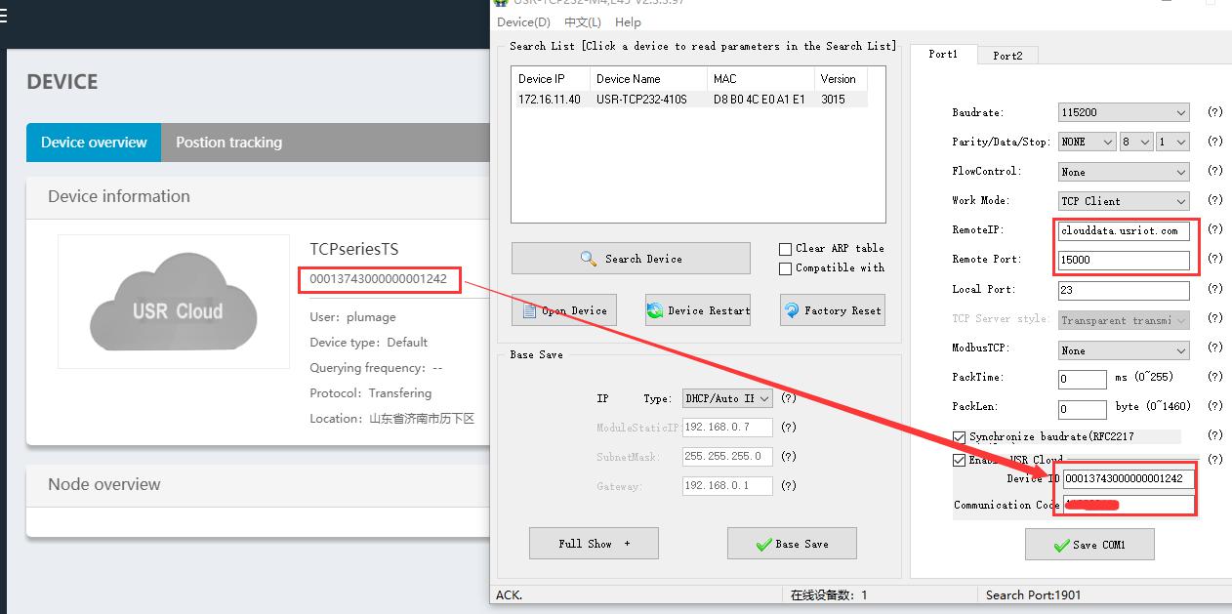Click the (?) help next to IP Type
Screen dimensions: 1232x614
[789, 398]
